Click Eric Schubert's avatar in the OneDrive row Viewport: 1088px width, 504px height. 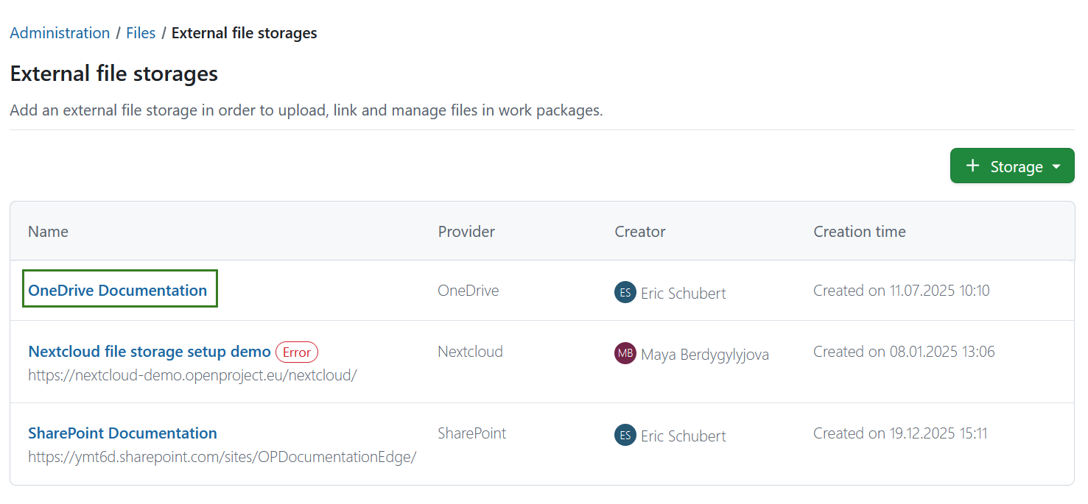[x=625, y=292]
